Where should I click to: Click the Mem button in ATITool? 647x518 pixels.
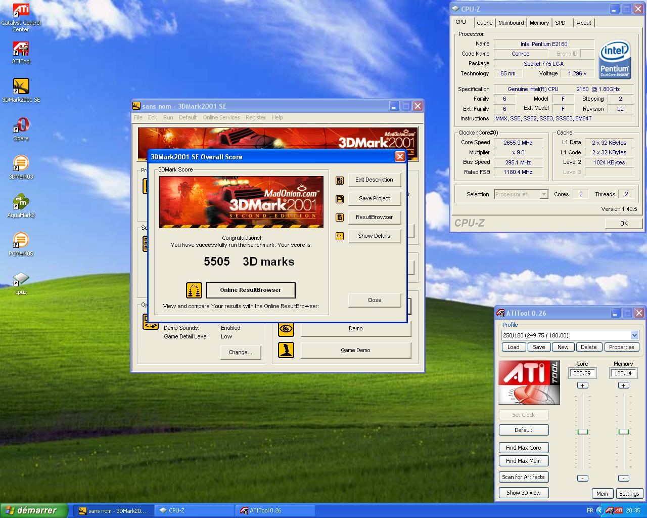(602, 494)
